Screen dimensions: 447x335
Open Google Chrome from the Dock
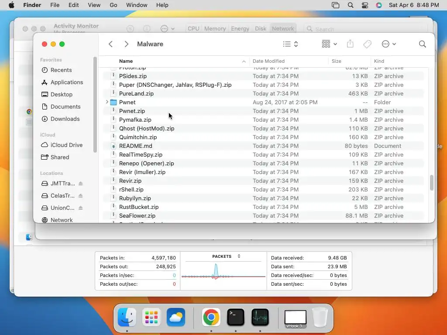coord(211,317)
